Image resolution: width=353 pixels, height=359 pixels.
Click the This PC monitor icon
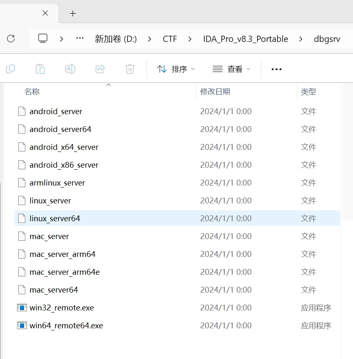[42, 39]
